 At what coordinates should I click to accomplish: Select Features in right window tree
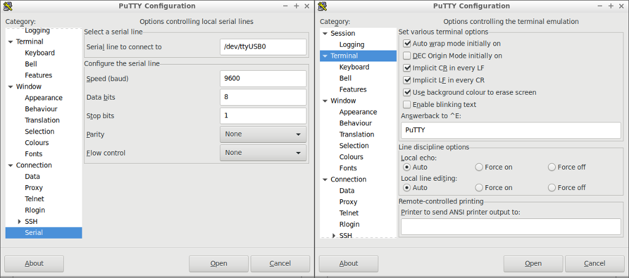(x=353, y=90)
